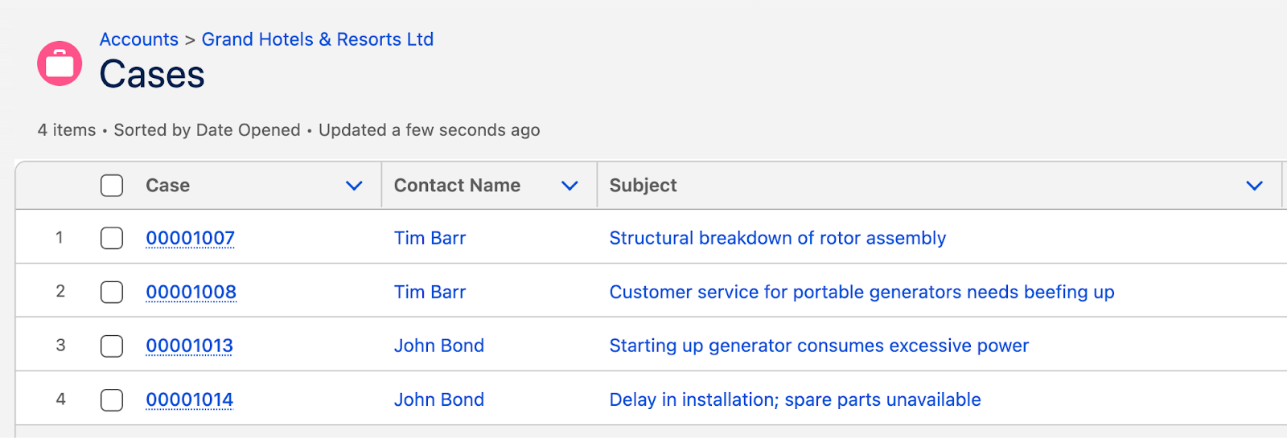Mark the checkbox for case 00001014
This screenshot has height=438, width=1287.
coord(112,399)
